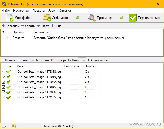Click Доб. папки button label

(60, 18)
